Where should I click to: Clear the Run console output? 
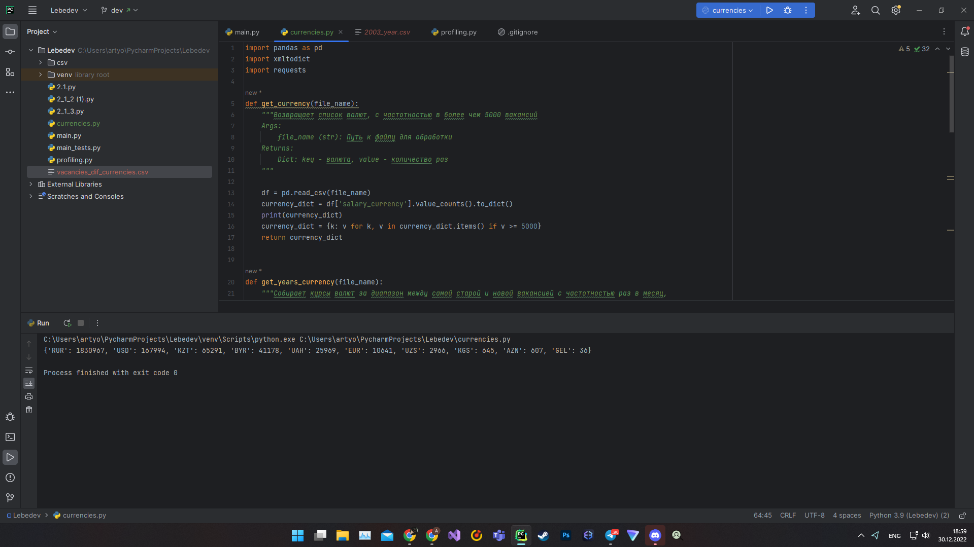[29, 410]
